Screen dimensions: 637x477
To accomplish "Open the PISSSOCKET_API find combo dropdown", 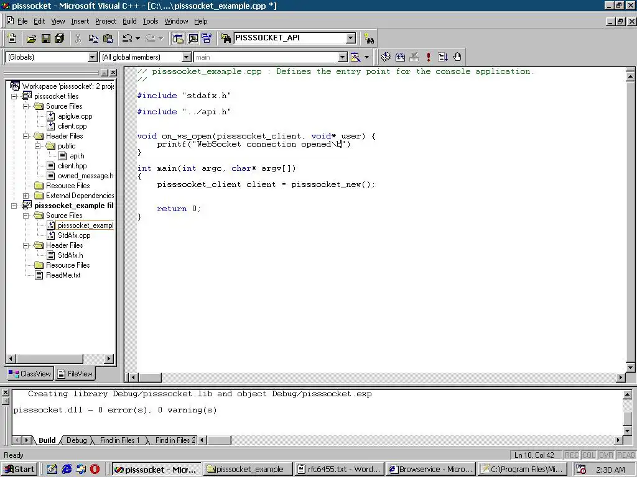I will (x=351, y=38).
